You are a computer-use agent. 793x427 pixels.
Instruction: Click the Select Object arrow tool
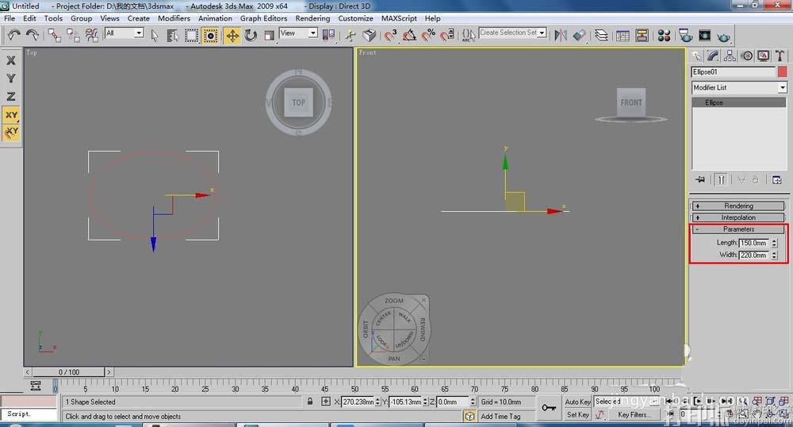154,35
